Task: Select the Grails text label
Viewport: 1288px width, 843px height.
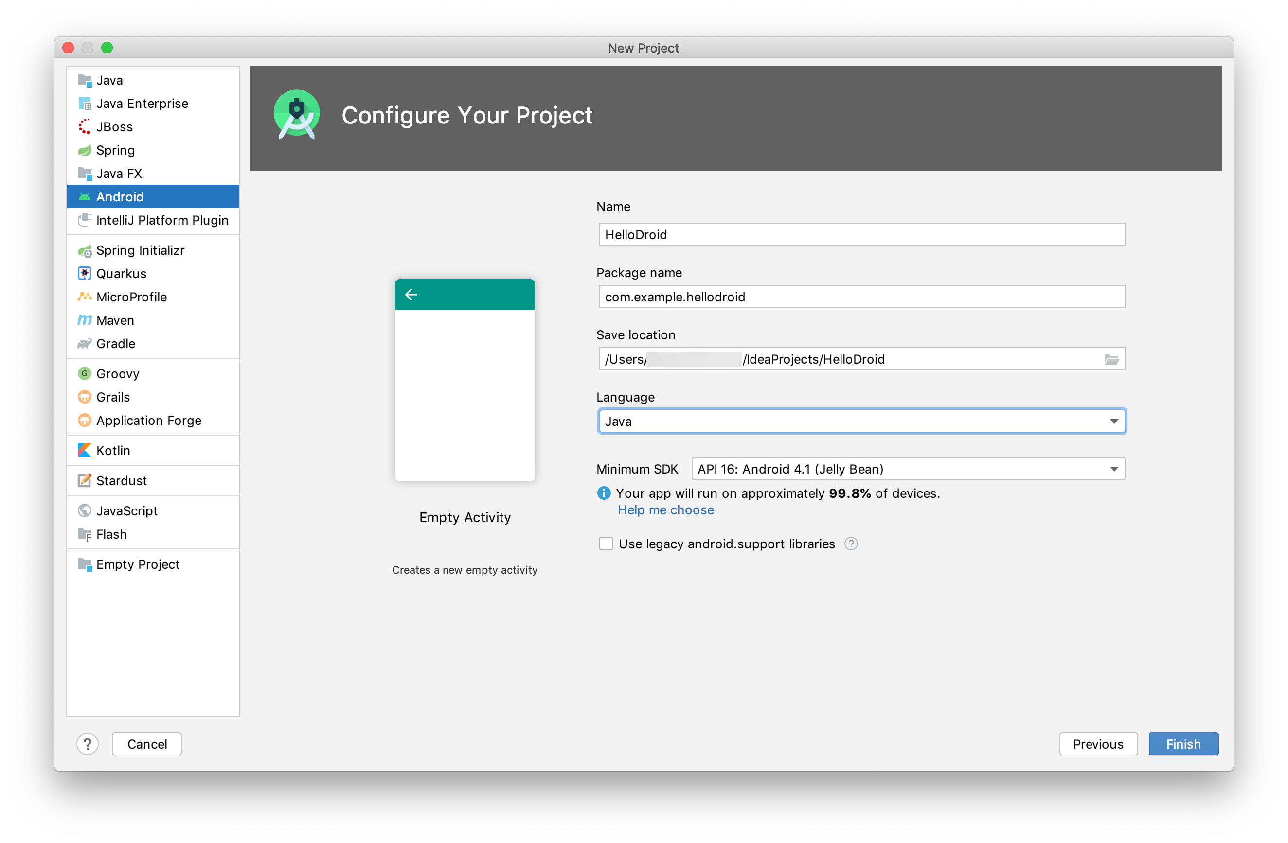Action: pos(113,397)
